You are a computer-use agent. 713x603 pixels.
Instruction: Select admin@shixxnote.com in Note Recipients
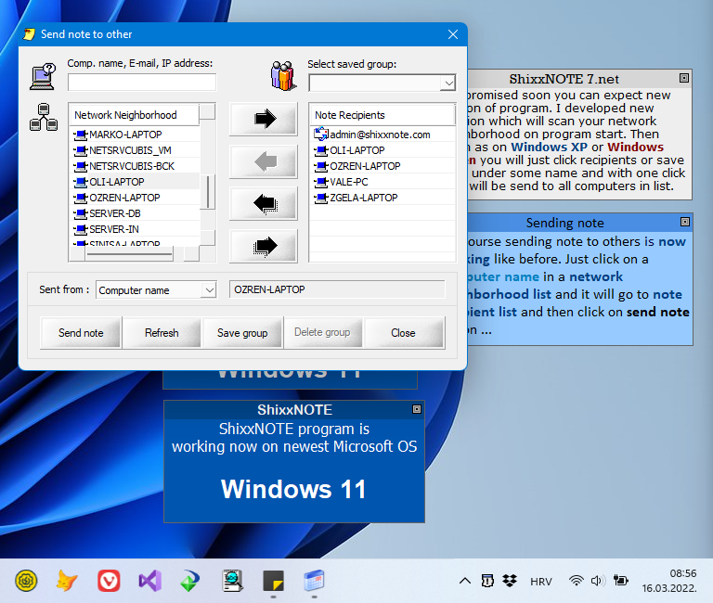pos(382,135)
